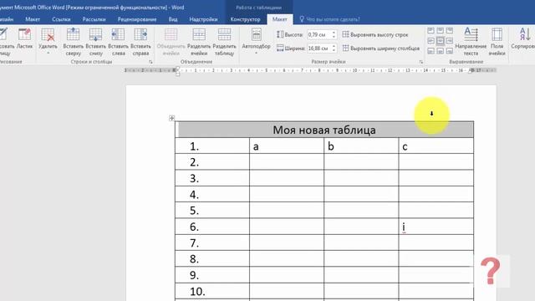Click the row height (Высота) field
The image size is (535, 301).
pos(319,34)
